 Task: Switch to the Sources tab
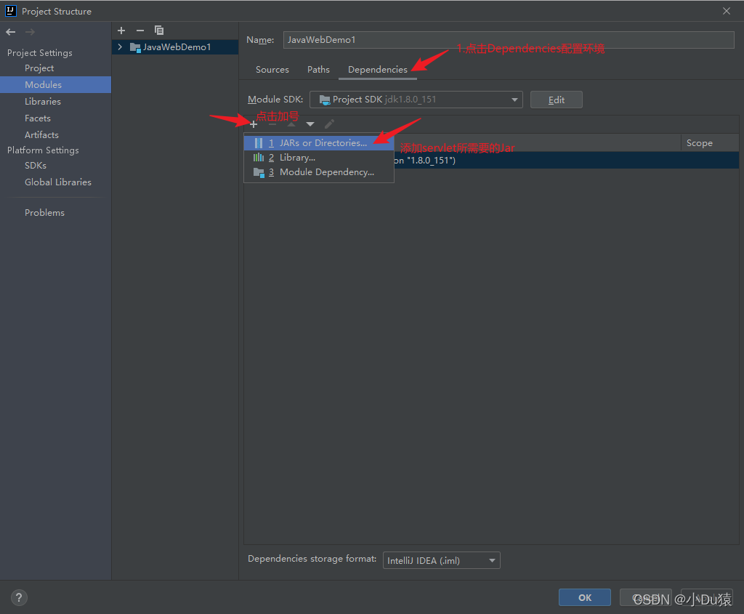click(272, 70)
